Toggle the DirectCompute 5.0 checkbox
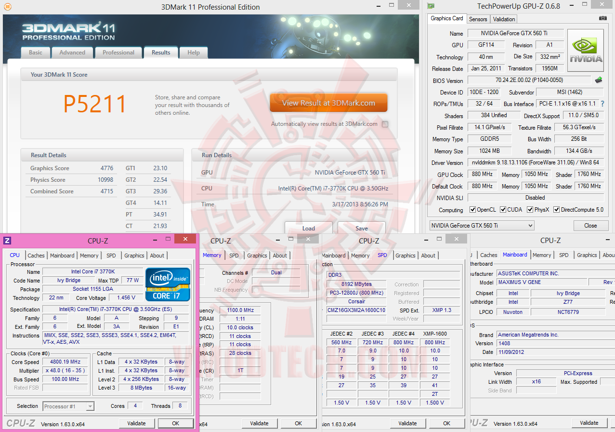This screenshot has height=432, width=615. click(x=557, y=210)
